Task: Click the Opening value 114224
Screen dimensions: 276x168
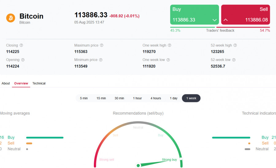Action: (13, 66)
